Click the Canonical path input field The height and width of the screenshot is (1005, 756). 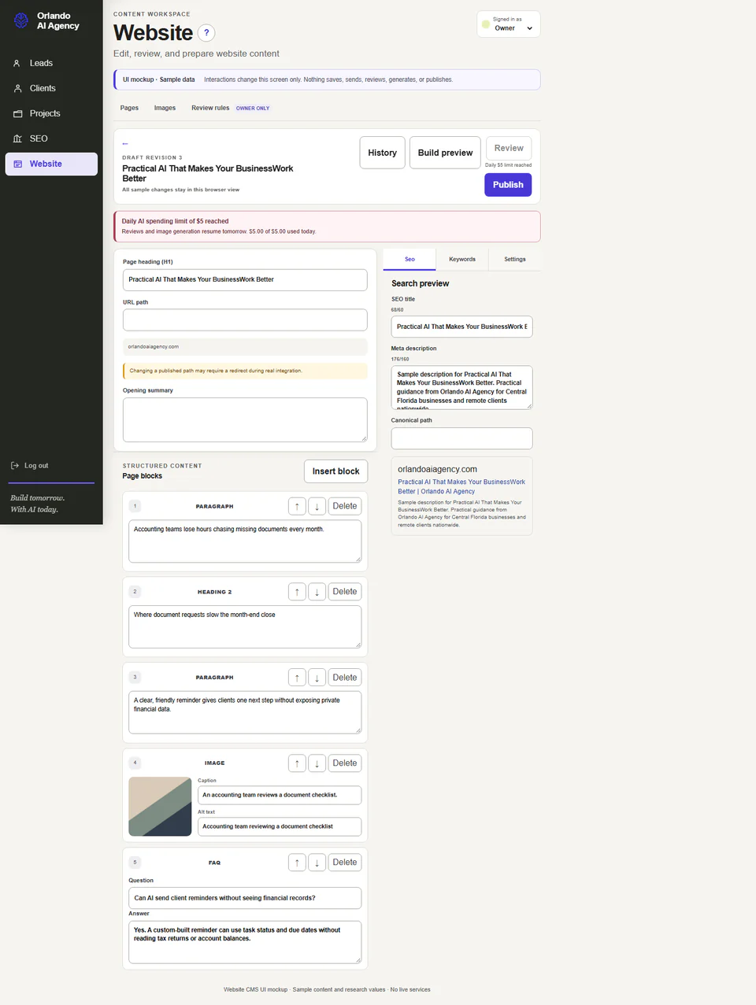point(461,438)
